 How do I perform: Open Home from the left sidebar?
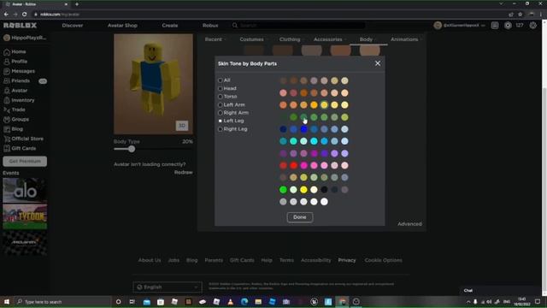pos(15,51)
